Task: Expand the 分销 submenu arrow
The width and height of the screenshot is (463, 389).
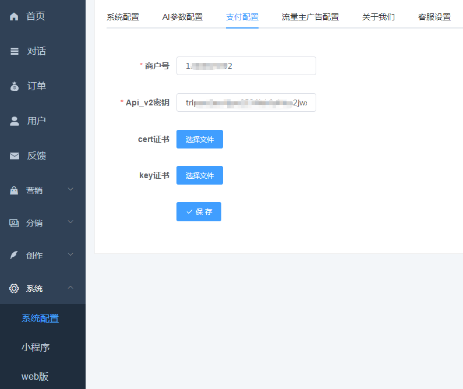Action: pyautogui.click(x=70, y=222)
